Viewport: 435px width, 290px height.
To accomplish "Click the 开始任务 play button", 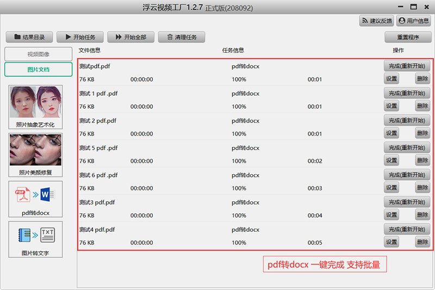I will click(x=80, y=37).
